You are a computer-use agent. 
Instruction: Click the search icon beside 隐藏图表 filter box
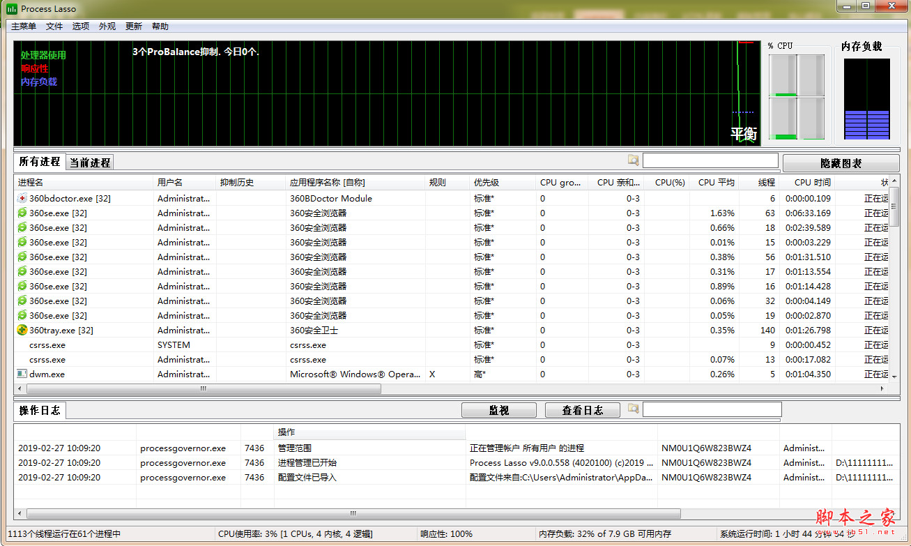click(633, 160)
